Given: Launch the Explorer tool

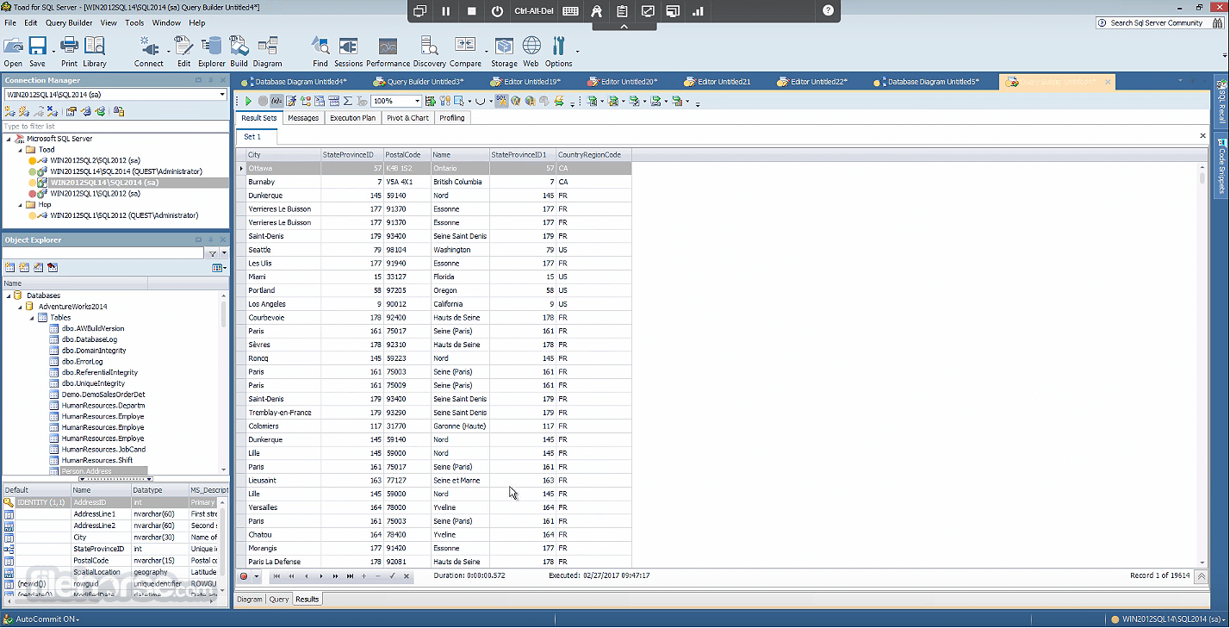Looking at the screenshot, I should (212, 51).
